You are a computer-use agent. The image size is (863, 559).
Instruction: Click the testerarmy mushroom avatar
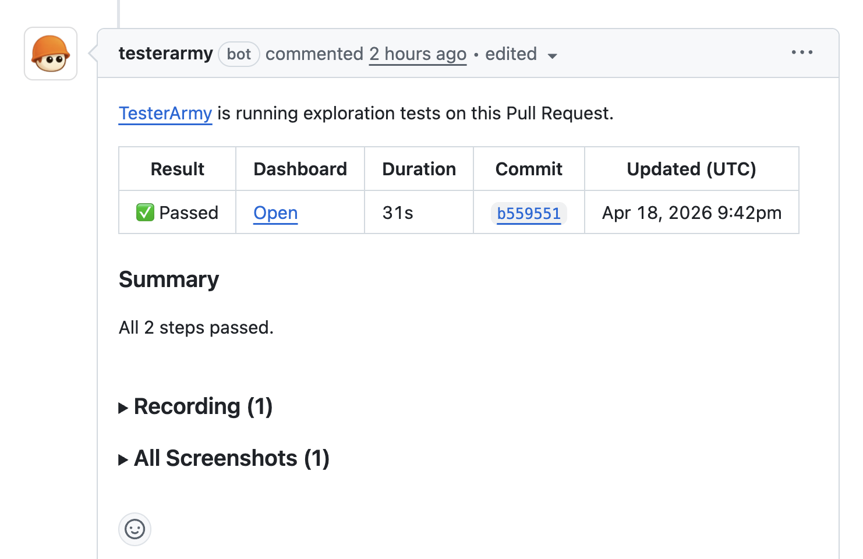[51, 54]
